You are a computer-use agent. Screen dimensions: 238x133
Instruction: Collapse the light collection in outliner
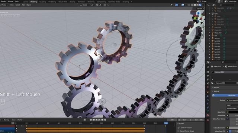(210, 14)
